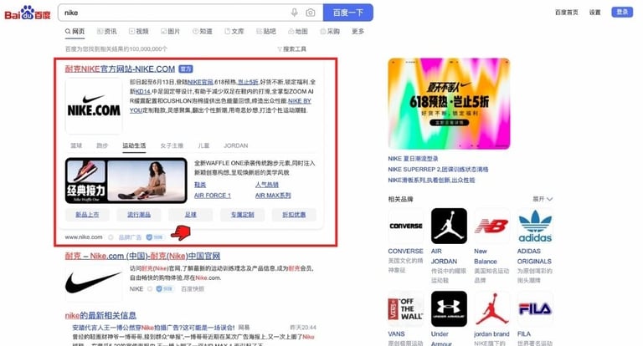
Task: Open the AIR FORCE 1 link
Action: [213, 196]
